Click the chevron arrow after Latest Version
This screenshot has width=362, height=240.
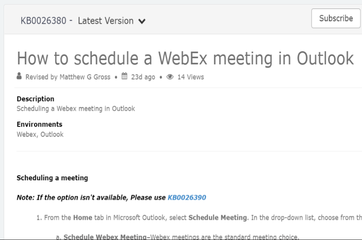pyautogui.click(x=142, y=21)
